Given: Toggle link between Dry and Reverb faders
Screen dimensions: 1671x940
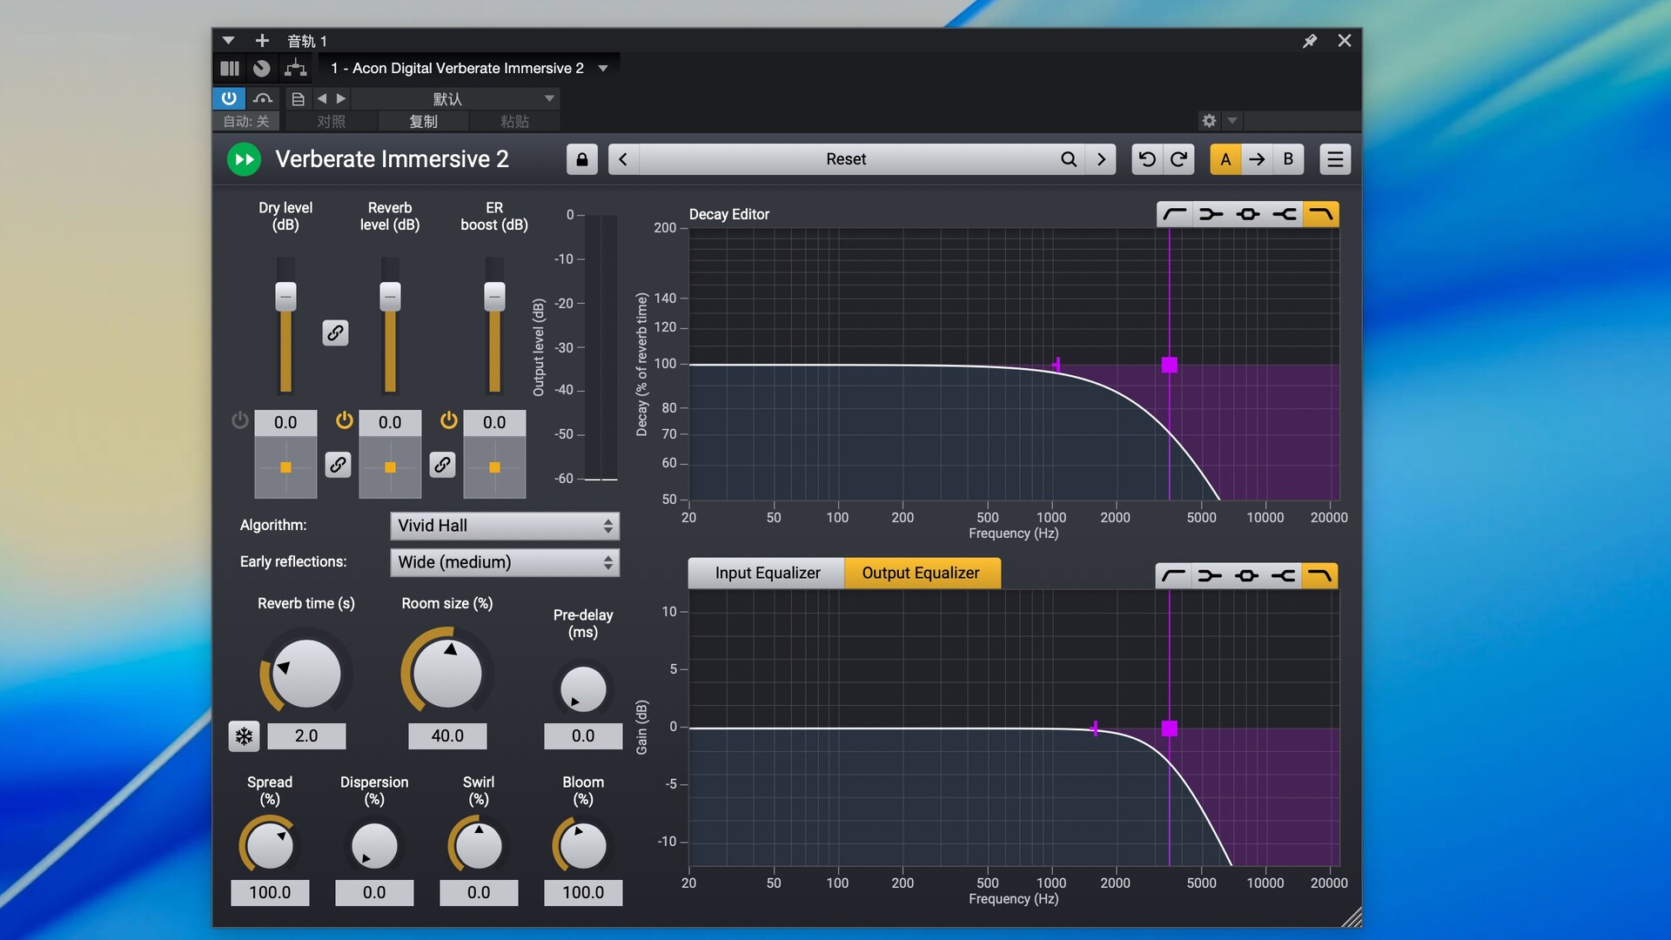Looking at the screenshot, I should 335,332.
